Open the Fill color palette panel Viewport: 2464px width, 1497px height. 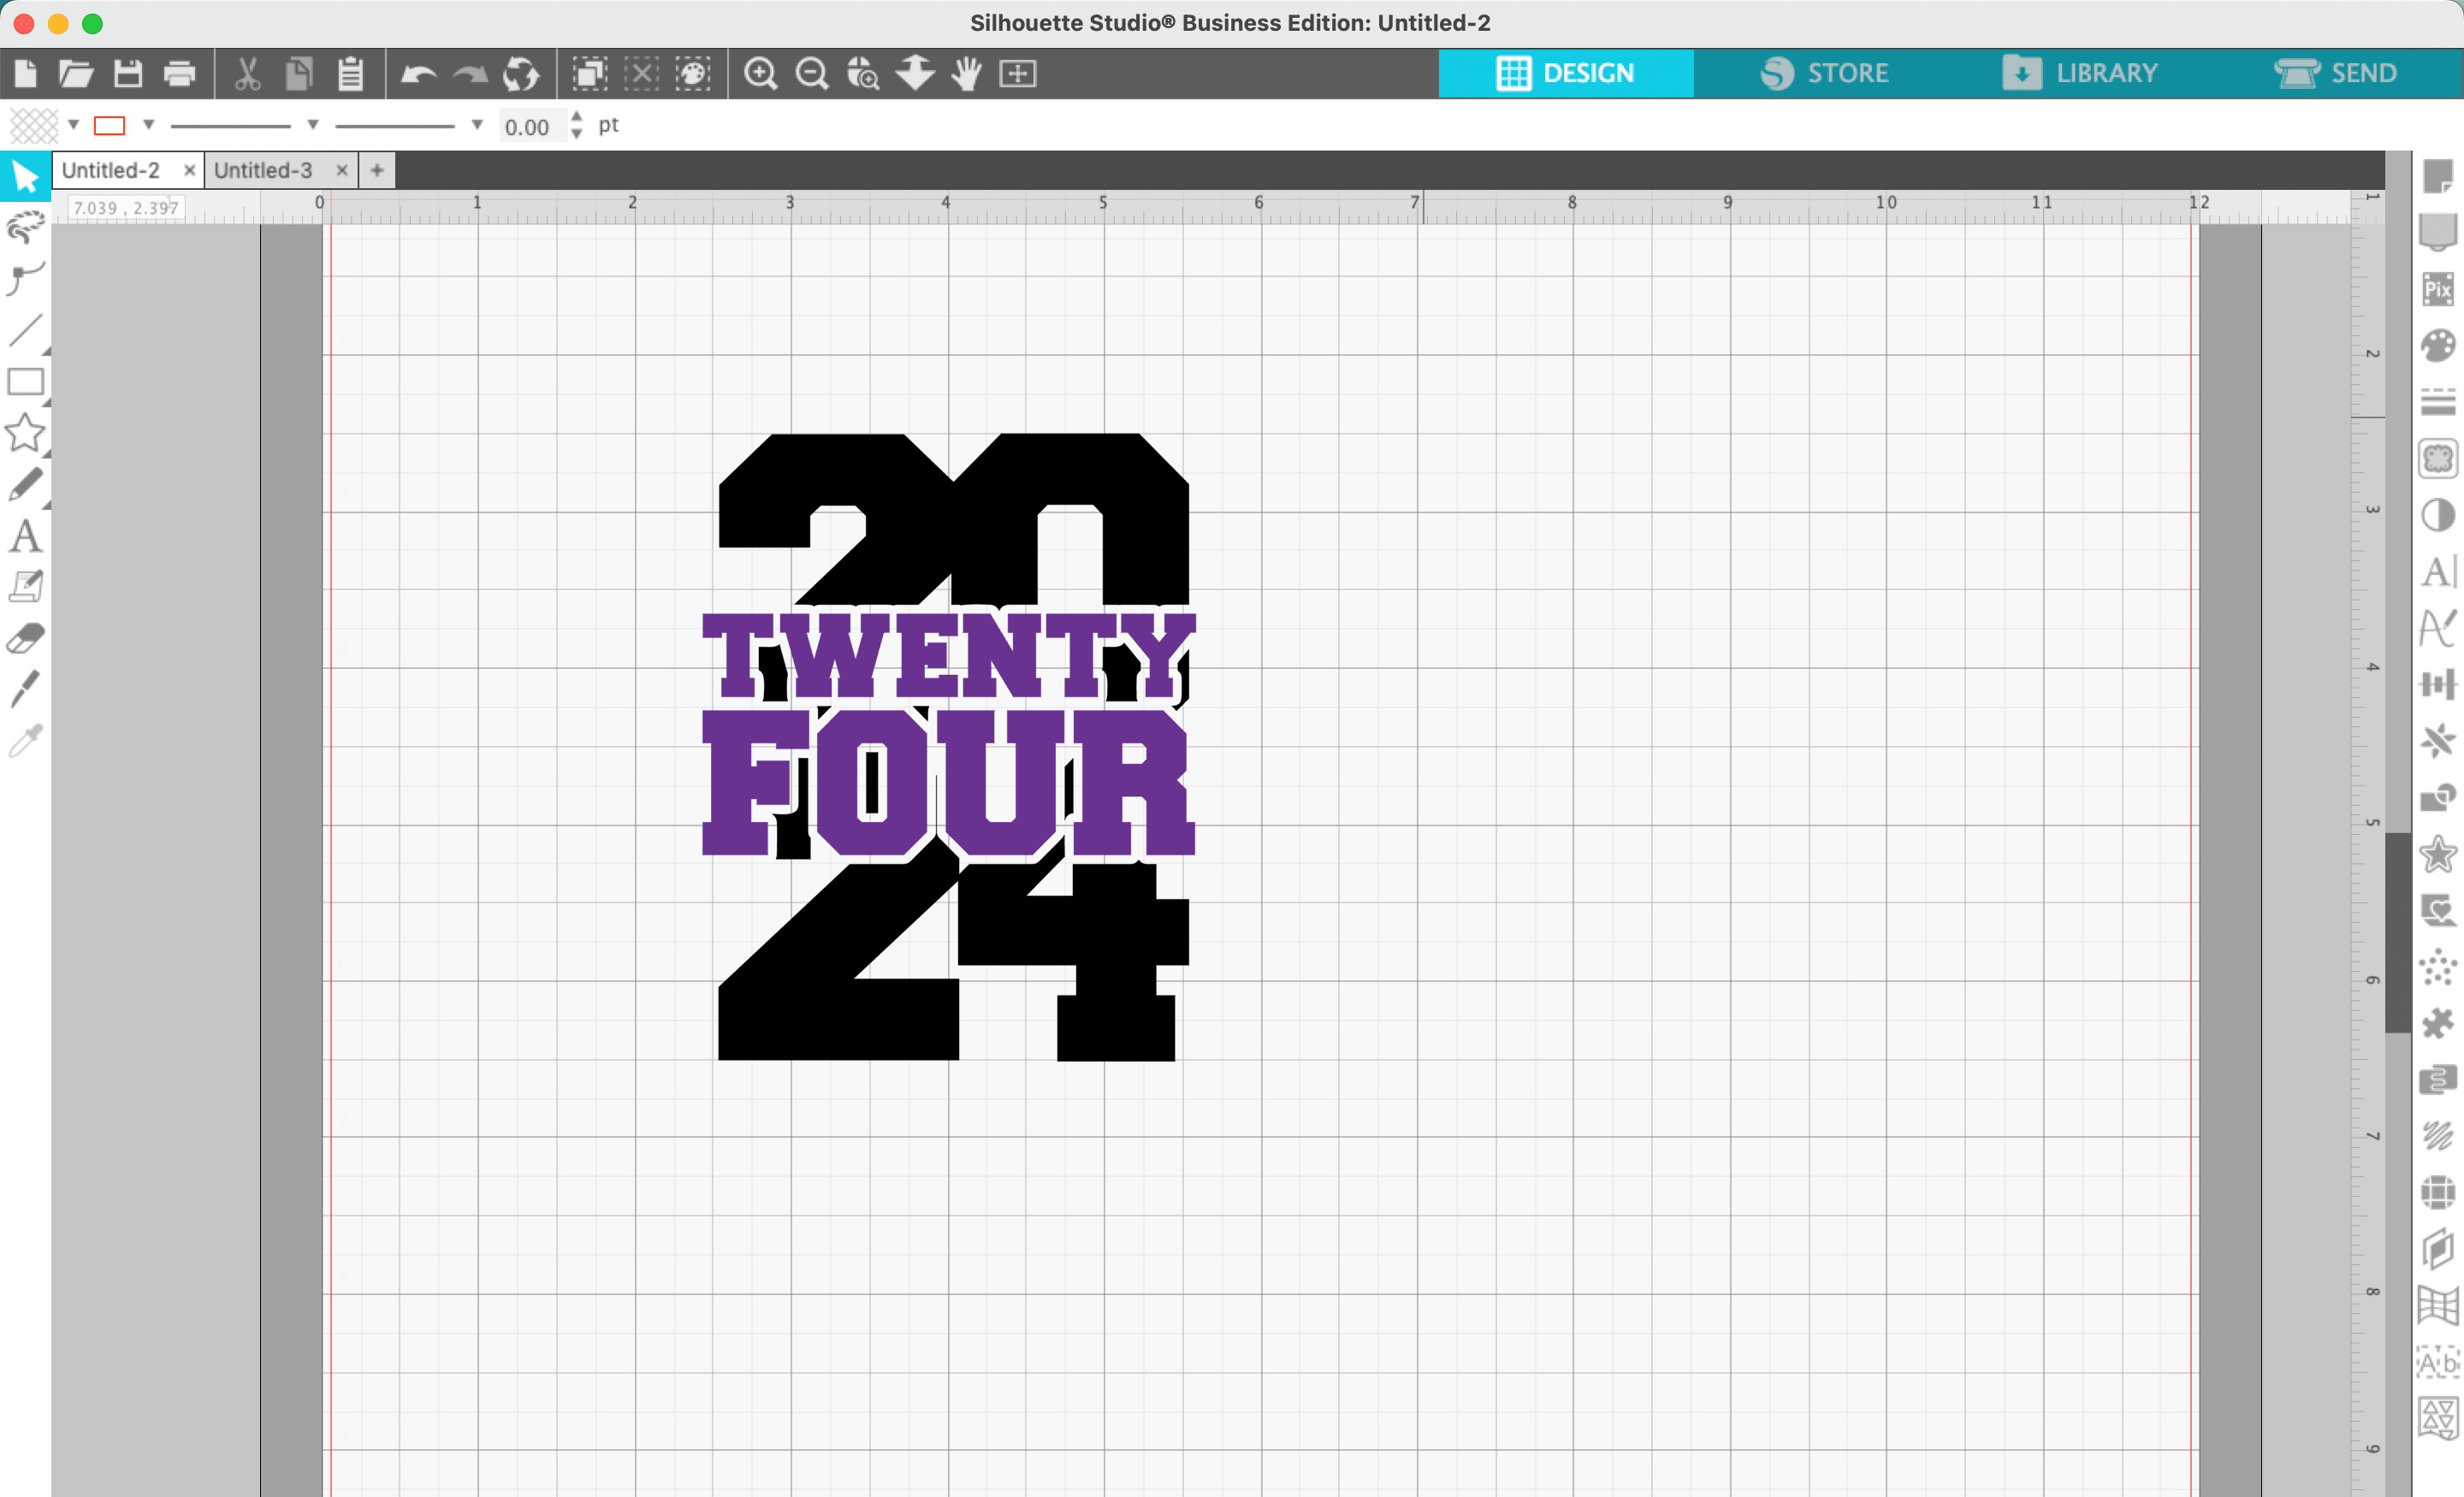2438,346
